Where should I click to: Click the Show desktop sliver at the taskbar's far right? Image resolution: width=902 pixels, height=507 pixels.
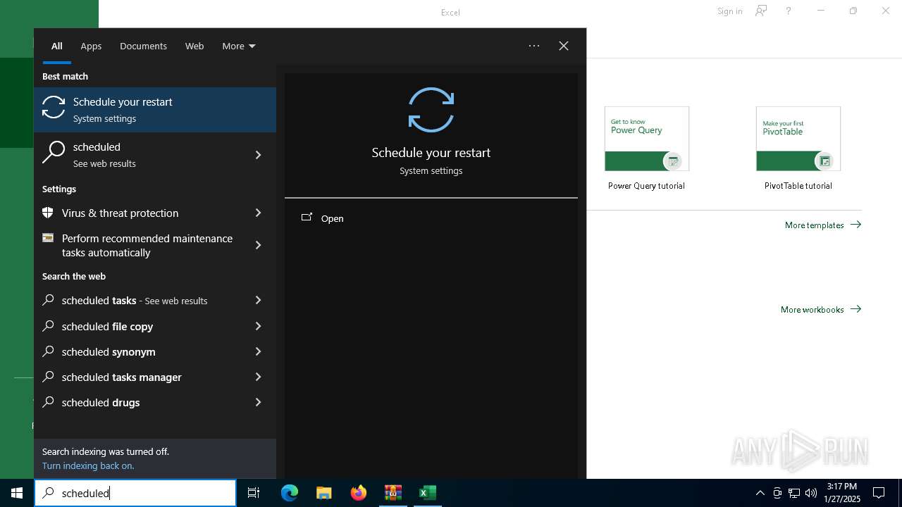point(900,493)
